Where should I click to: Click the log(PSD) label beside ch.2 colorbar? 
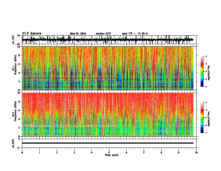click(209, 119)
